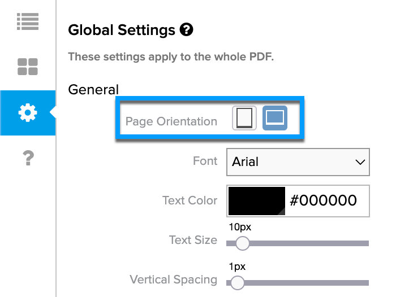The width and height of the screenshot is (396, 297).
Task: Click the Text Size slider handle
Action: (243, 243)
